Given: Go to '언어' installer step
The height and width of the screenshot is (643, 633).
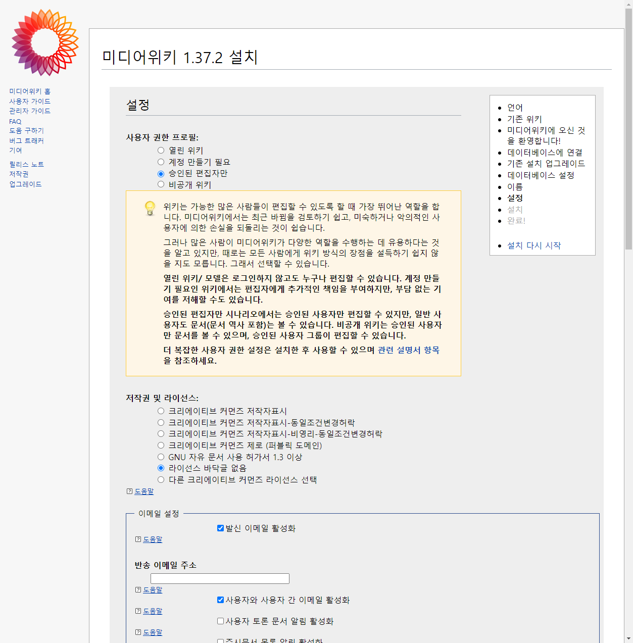Looking at the screenshot, I should click(515, 108).
